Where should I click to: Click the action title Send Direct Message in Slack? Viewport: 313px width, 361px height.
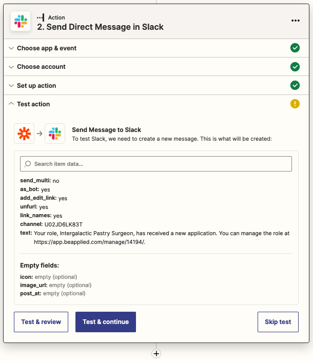[x=100, y=27]
